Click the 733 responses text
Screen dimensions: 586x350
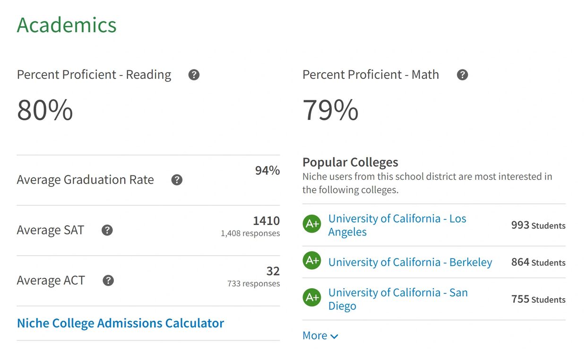pos(253,284)
